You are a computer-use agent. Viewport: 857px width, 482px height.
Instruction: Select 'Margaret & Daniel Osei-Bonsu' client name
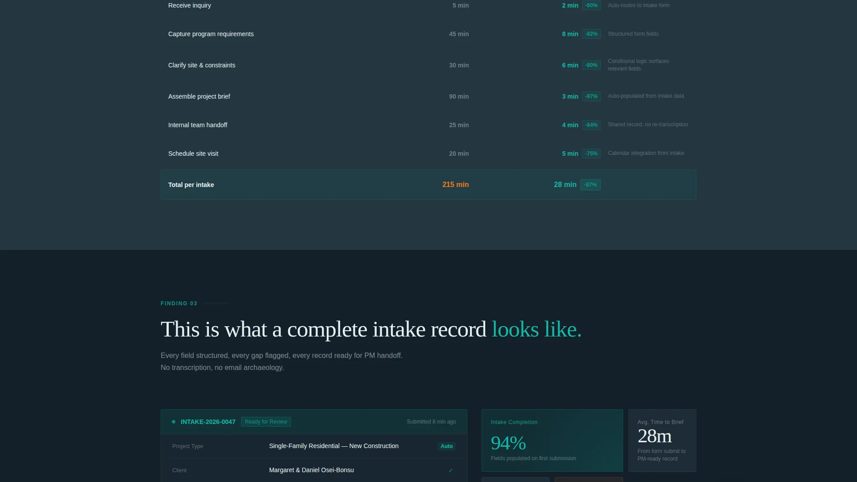312,470
